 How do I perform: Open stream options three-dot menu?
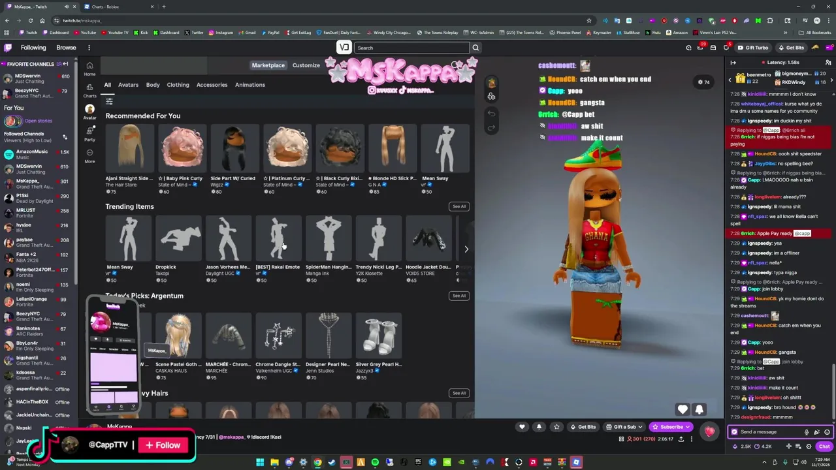pos(692,439)
